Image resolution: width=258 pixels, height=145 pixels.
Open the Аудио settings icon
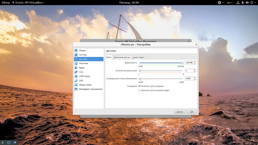pos(76,68)
